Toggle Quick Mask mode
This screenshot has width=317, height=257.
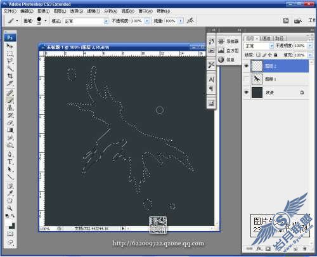point(10,234)
